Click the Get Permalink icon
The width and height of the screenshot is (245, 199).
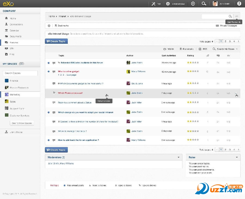tap(237, 16)
